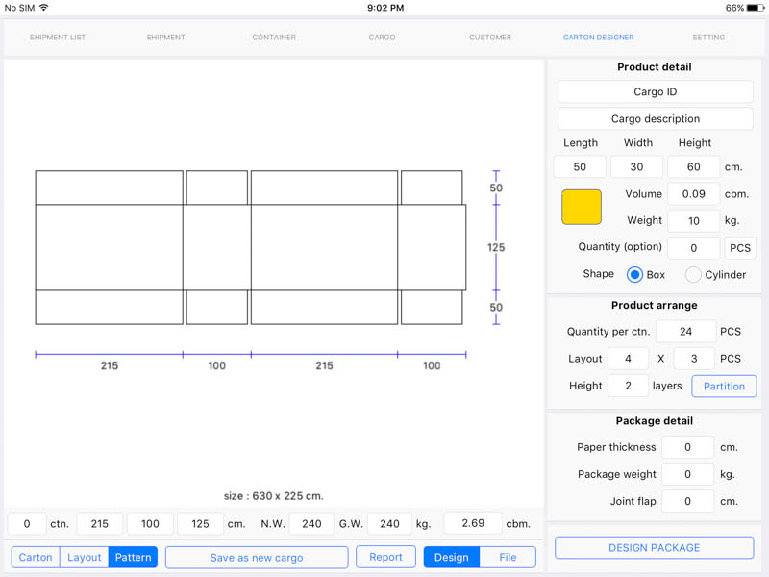The height and width of the screenshot is (577, 769).
Task: Edit the Volume field 0.09
Action: (693, 194)
